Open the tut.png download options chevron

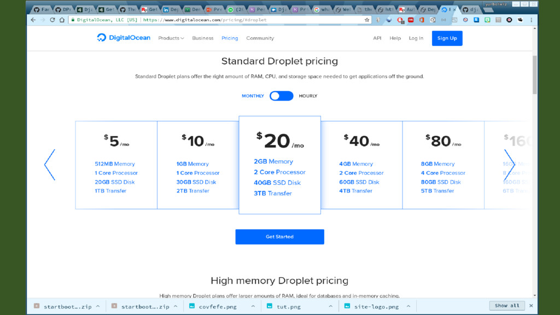tap(331, 306)
